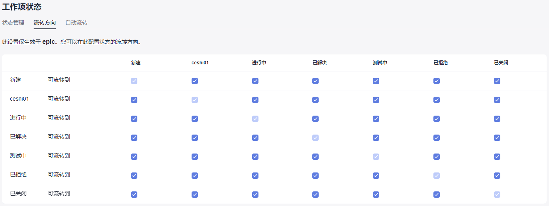
Task: Disable 已解决 to 新建 transition
Action: coord(134,138)
